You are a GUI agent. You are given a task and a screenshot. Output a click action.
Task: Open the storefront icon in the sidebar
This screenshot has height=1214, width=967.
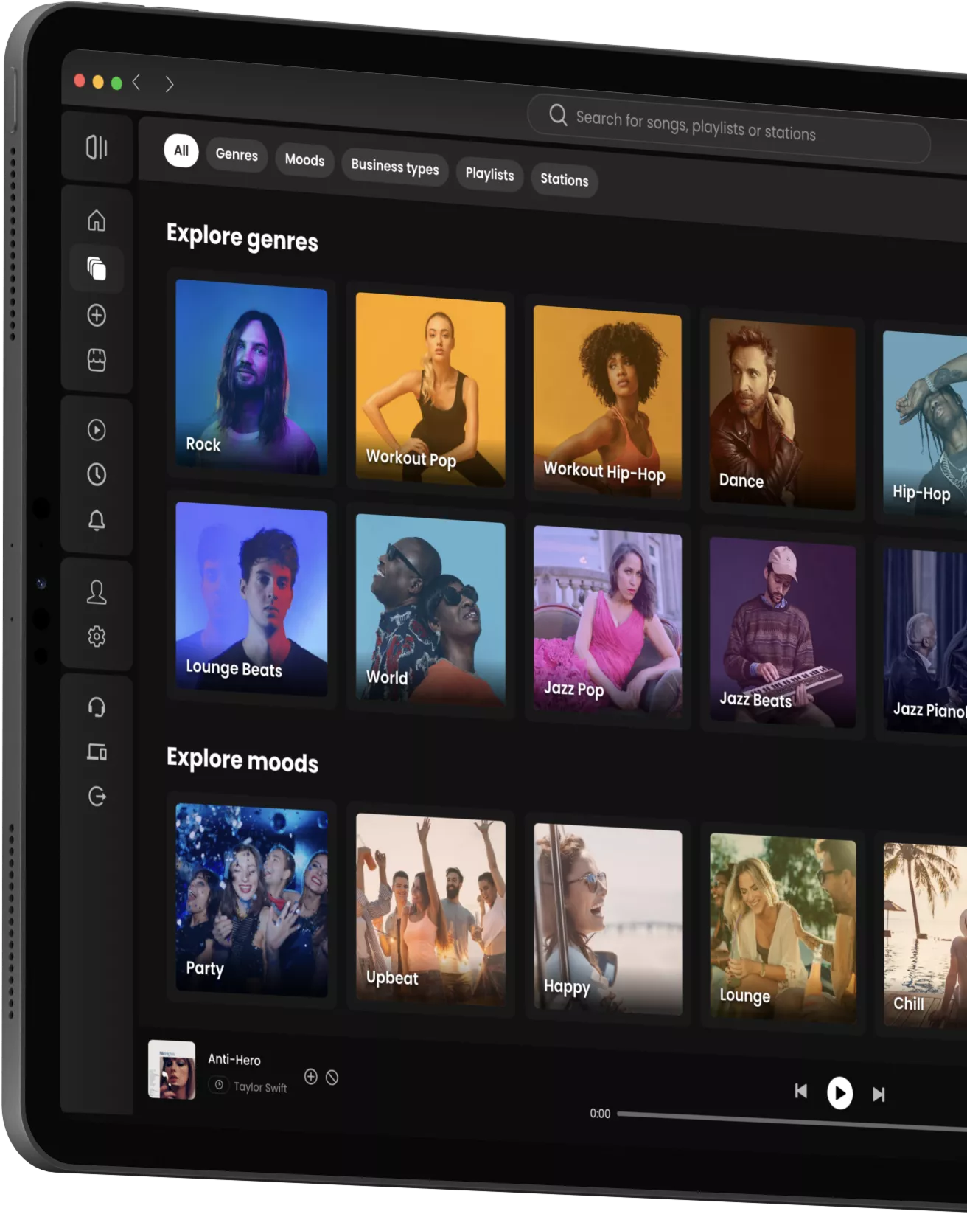pos(97,360)
